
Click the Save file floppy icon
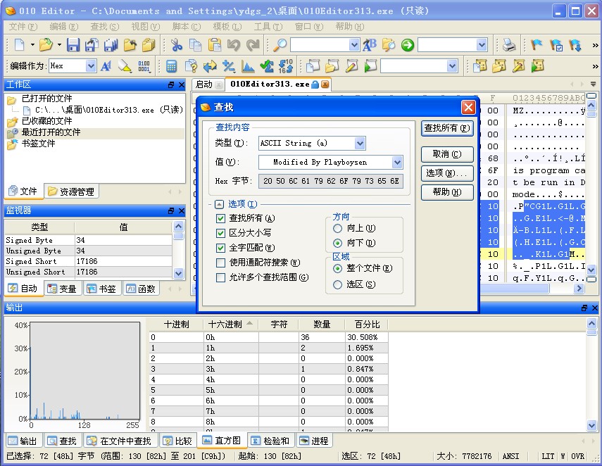73,45
